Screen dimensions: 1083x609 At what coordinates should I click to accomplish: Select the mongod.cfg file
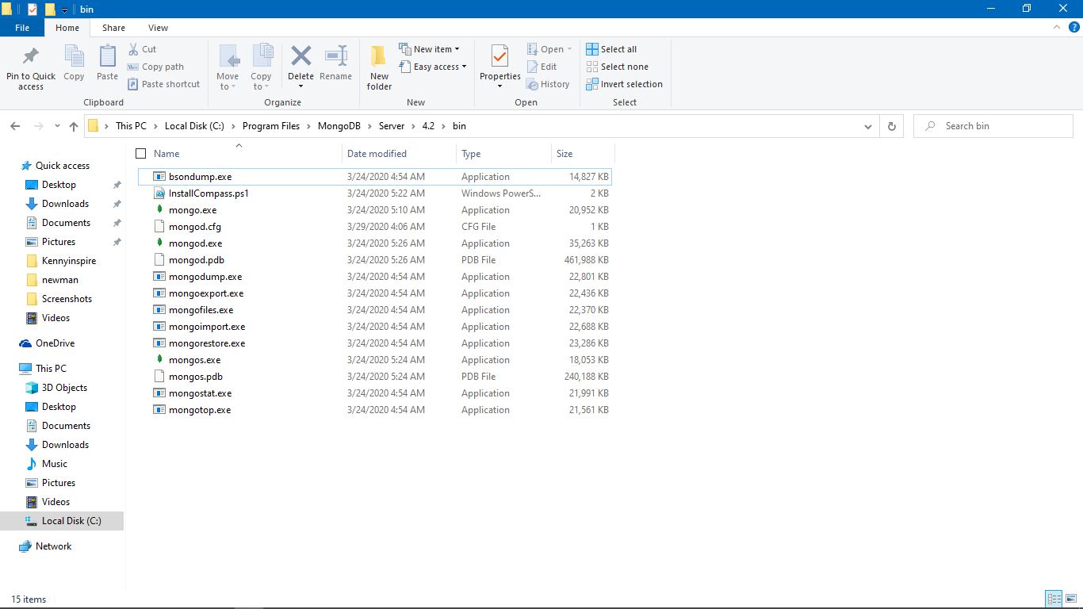coord(195,227)
